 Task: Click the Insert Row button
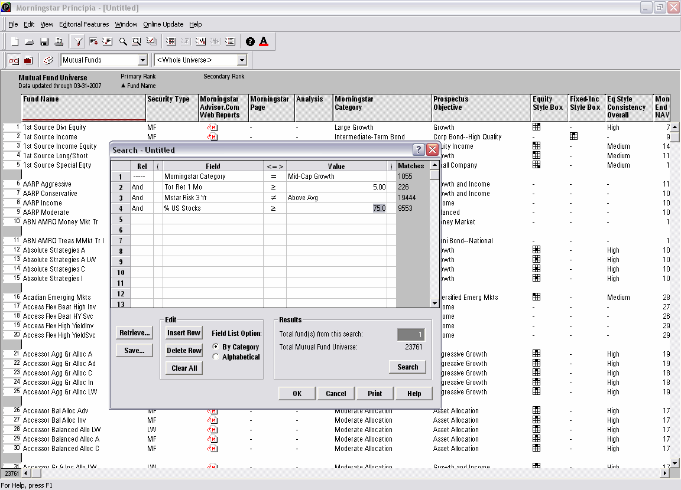184,333
